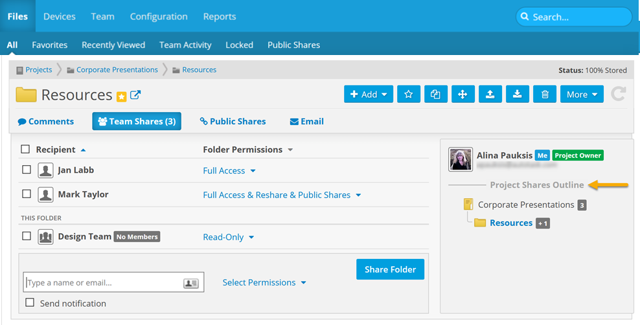
Task: Click the address book icon in recipient field
Action: [191, 283]
